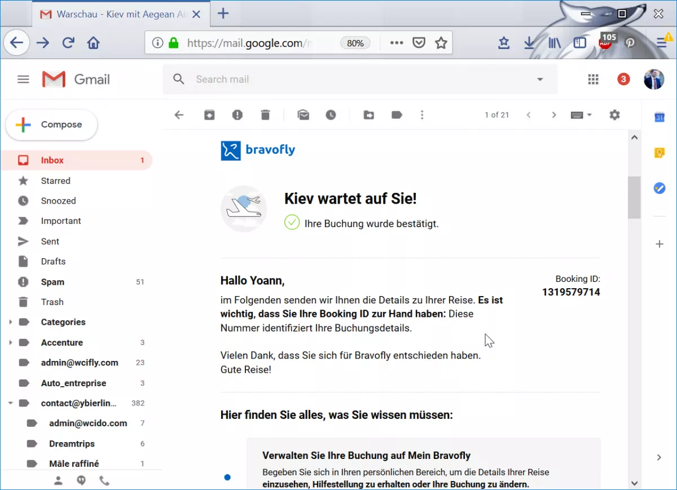The image size is (677, 490).
Task: Open the admin@wcifly.com label
Action: [x=76, y=363]
